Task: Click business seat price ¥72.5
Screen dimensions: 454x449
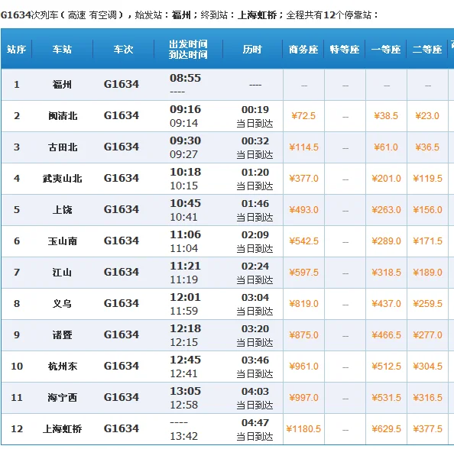Action: [303, 116]
